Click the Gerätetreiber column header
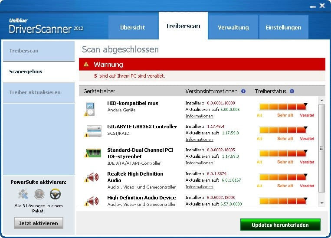 (x=99, y=91)
